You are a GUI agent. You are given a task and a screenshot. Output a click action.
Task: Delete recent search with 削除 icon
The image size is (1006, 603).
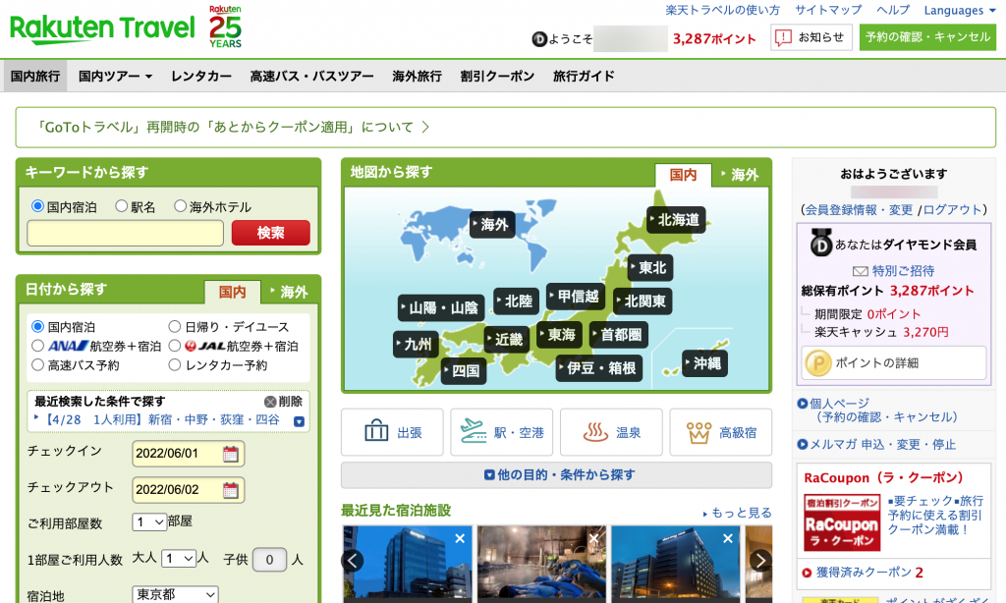click(x=270, y=402)
